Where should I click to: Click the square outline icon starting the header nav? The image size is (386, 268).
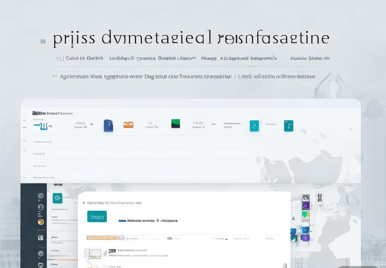[x=60, y=58]
